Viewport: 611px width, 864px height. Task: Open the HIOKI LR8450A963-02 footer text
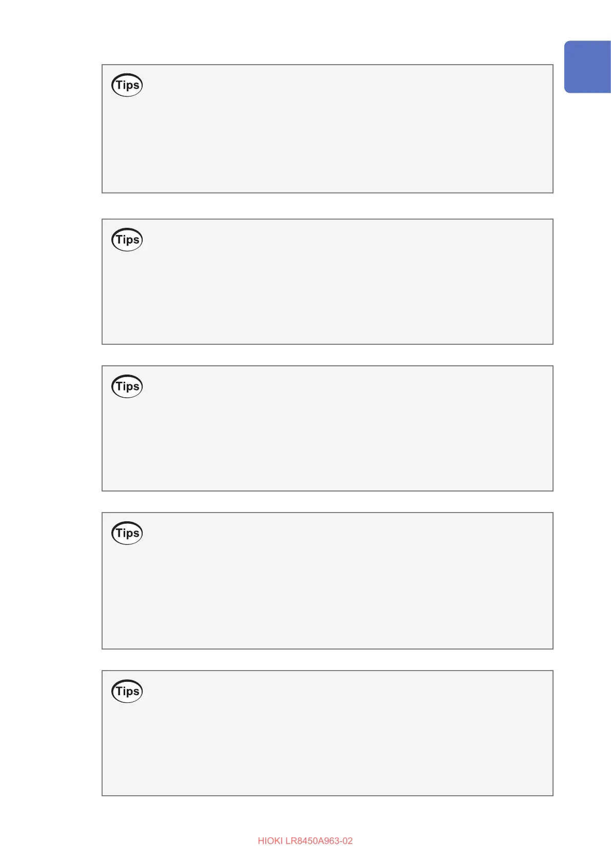tap(305, 841)
